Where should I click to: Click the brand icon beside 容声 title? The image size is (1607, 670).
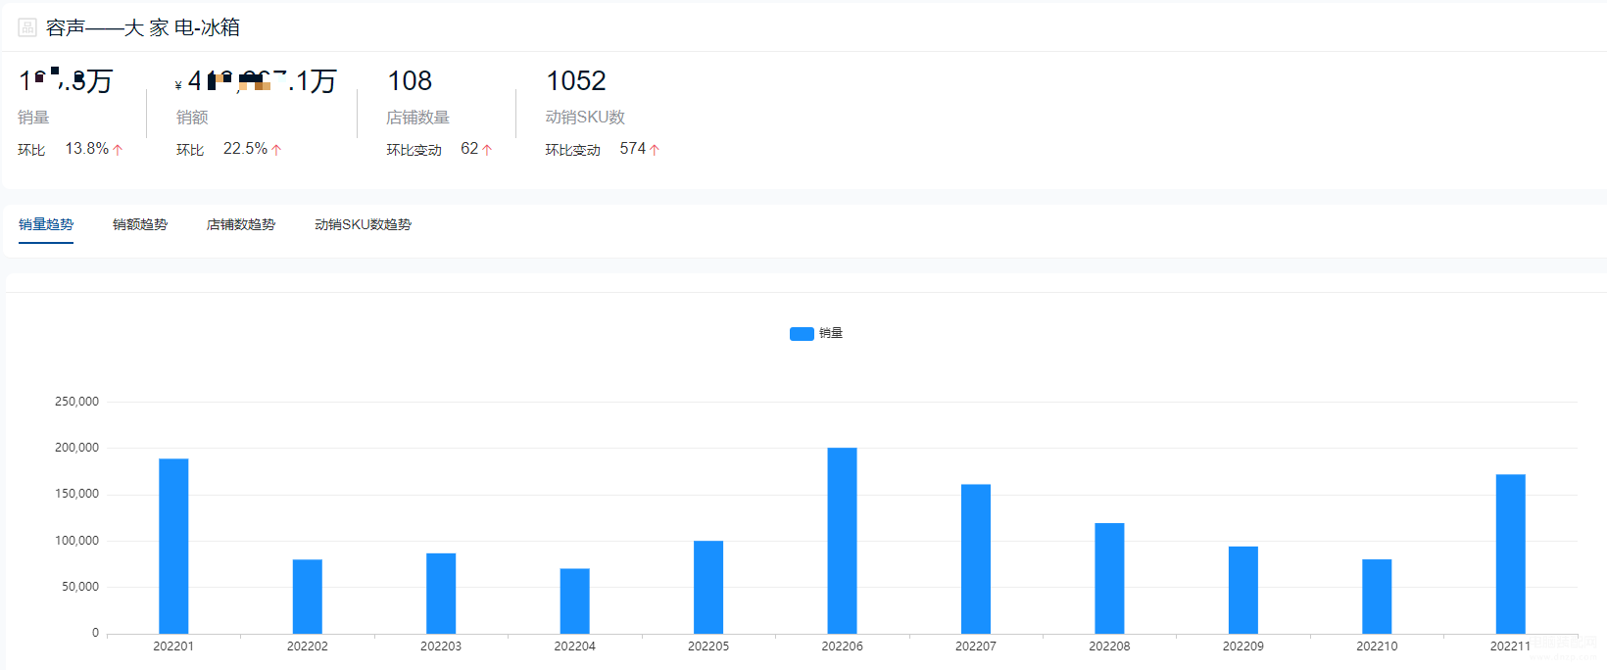pos(27,27)
